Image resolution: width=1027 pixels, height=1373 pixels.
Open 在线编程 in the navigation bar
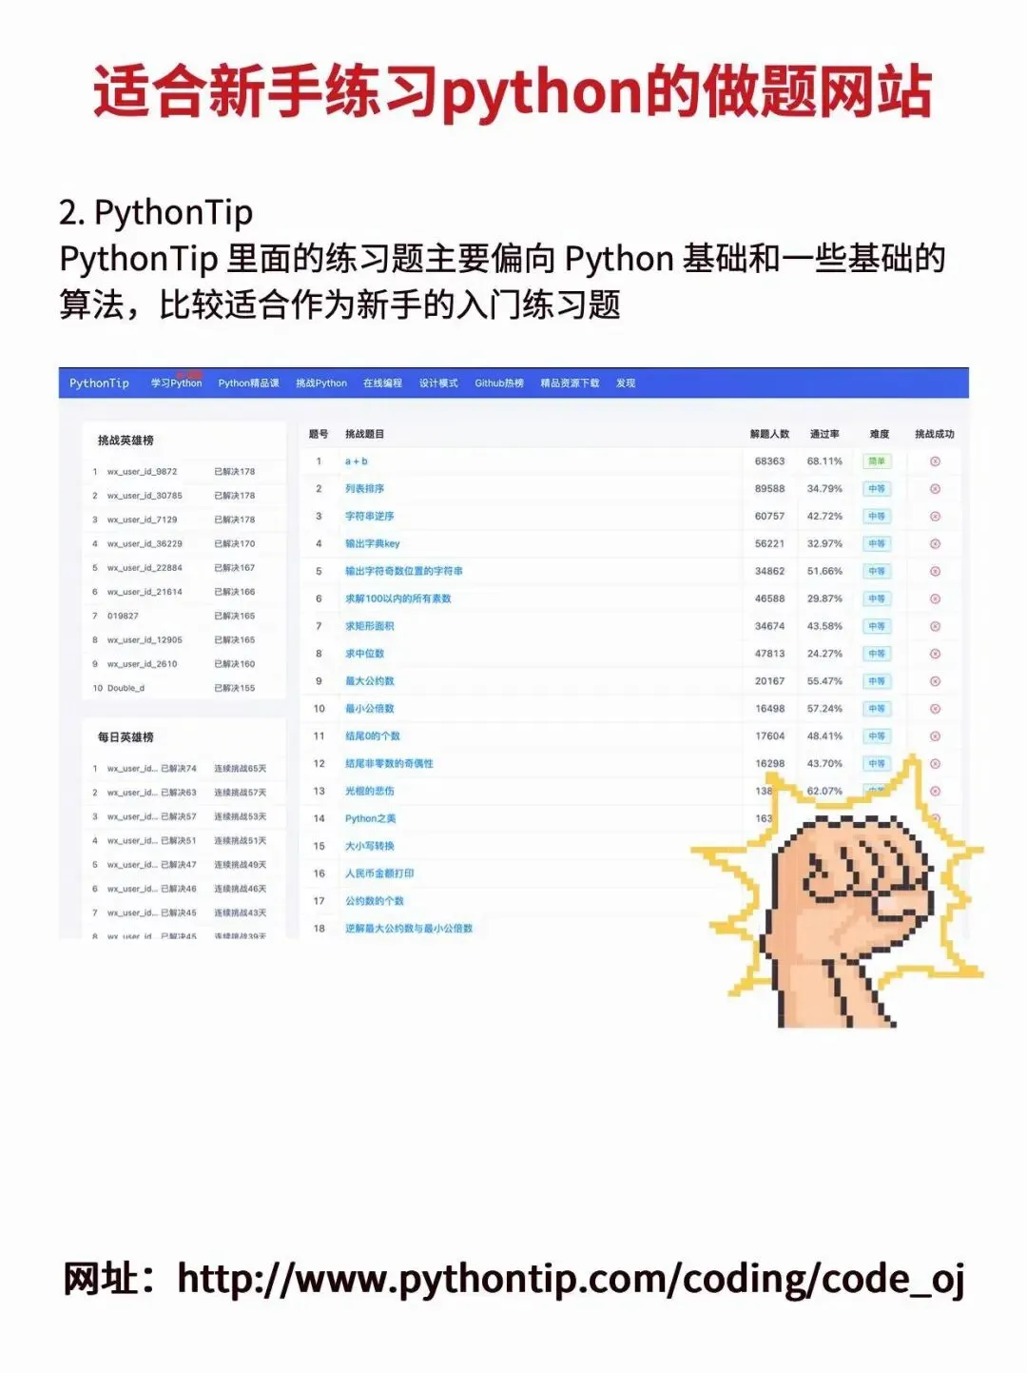pyautogui.click(x=382, y=383)
